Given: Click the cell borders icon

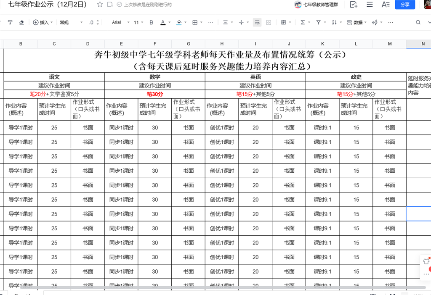Looking at the screenshot, I should (195, 23).
